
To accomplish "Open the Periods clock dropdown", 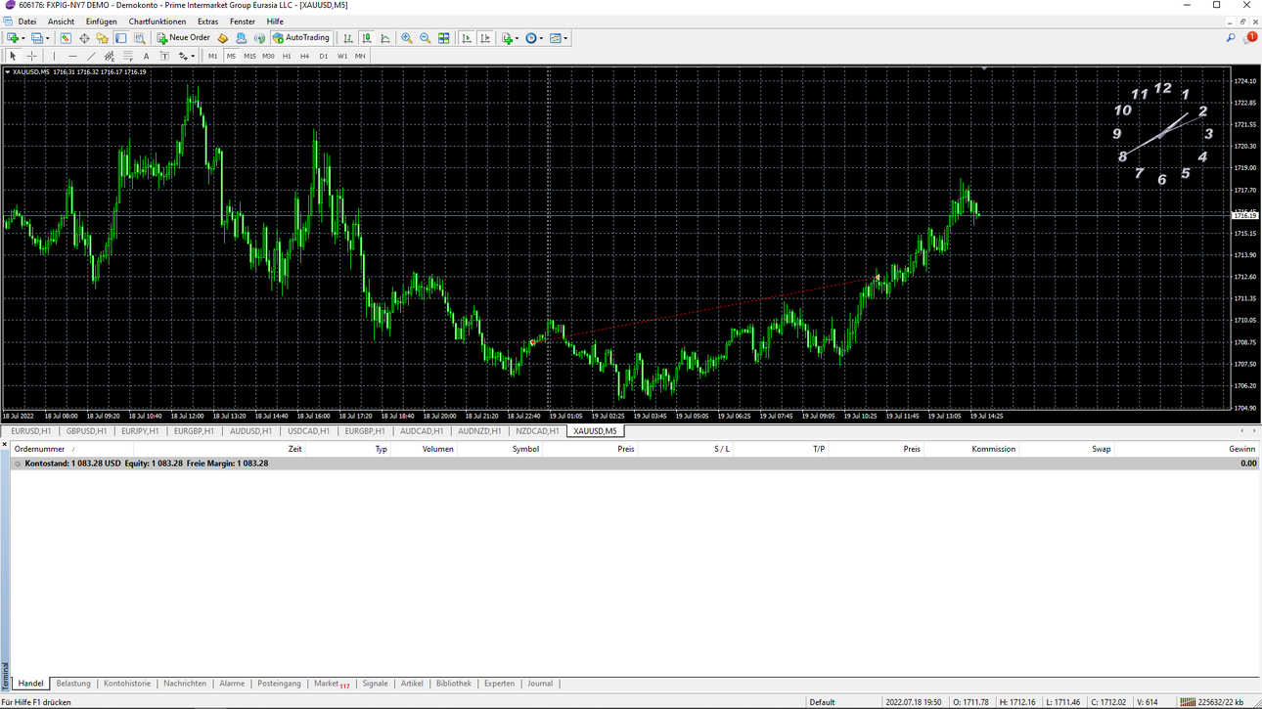I will tap(533, 38).
